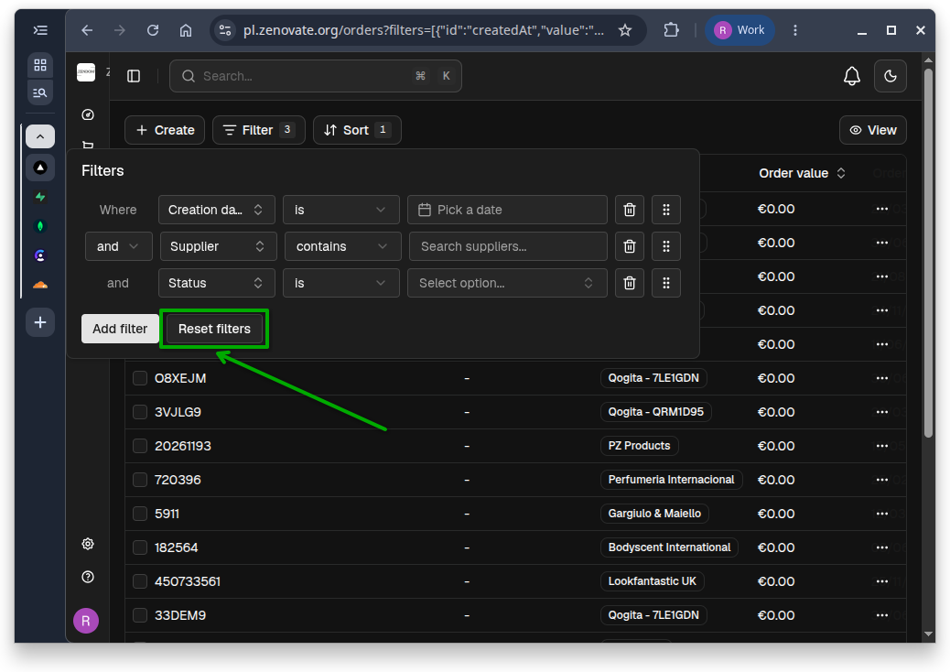Click the sidebar panel toggle icon

134,76
